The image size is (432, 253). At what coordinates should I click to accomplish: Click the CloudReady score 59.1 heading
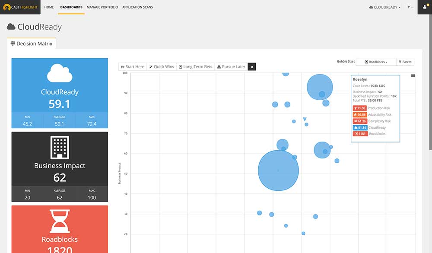[x=60, y=104]
